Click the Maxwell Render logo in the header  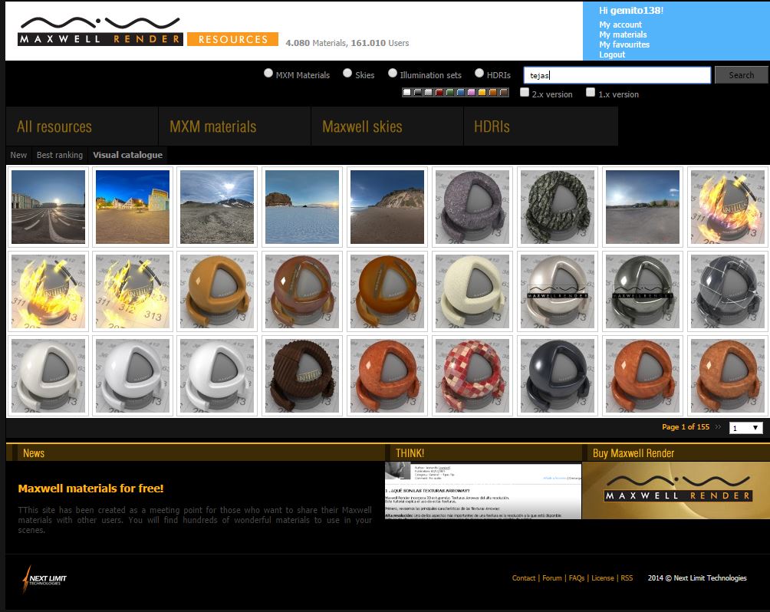click(x=100, y=32)
